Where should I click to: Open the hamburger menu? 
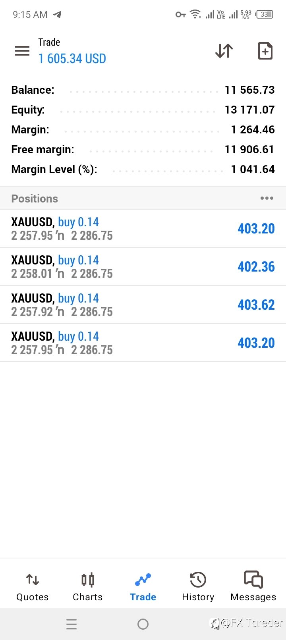[22, 51]
